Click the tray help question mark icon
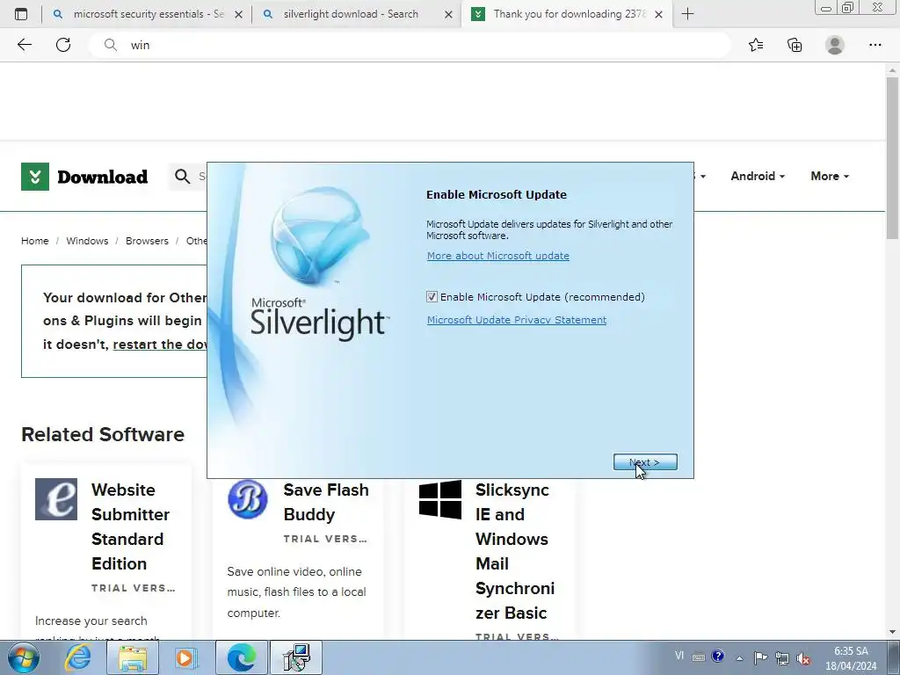The width and height of the screenshot is (900, 675). point(717,656)
